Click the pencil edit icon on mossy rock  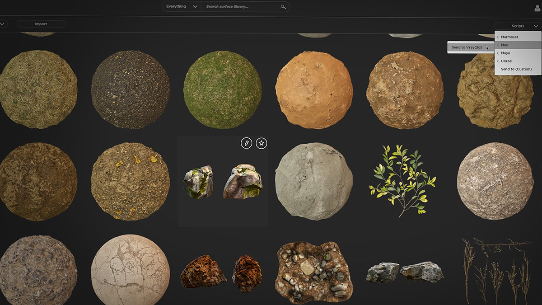(x=246, y=143)
